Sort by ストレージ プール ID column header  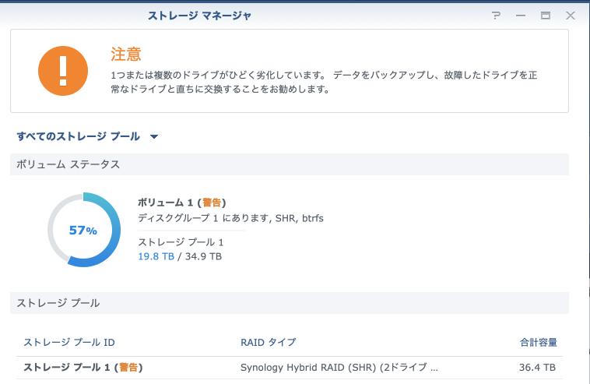point(69,343)
